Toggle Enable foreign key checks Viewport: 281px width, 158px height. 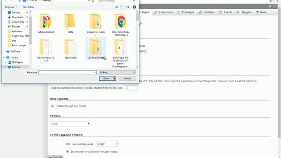pyautogui.click(x=53, y=106)
